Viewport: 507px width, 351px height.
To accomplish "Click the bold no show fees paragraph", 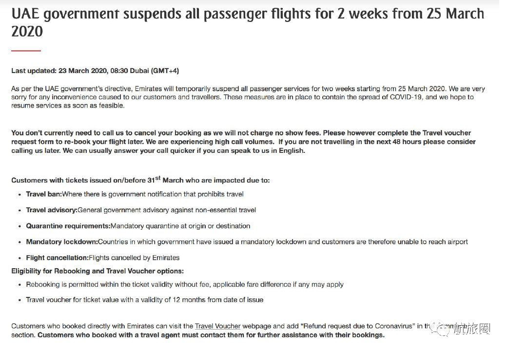I will pyautogui.click(x=166, y=133).
